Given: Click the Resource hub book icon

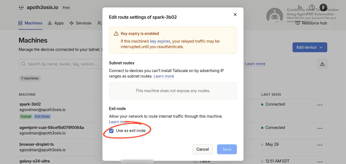Looking at the screenshot, I should tap(298, 23).
